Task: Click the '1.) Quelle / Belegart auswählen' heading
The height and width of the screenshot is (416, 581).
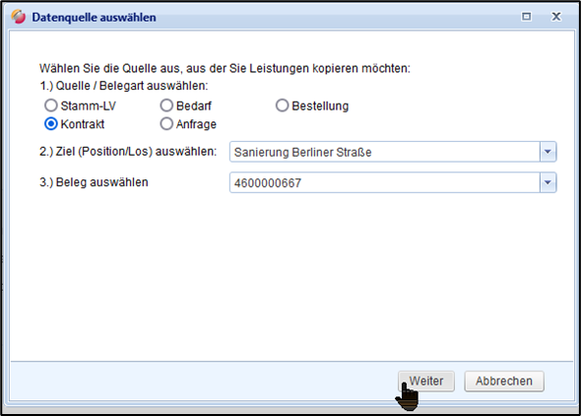Action: 124,86
